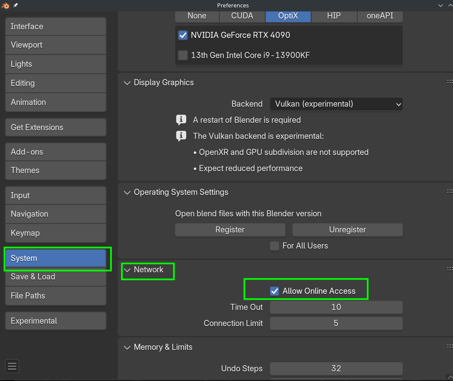Go to File Paths preferences
The width and height of the screenshot is (453, 381).
tap(56, 296)
